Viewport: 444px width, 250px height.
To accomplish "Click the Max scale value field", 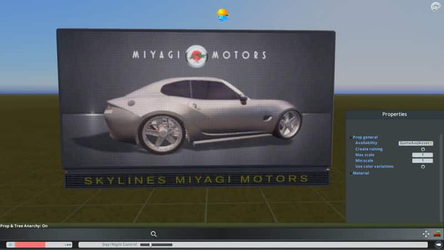I will [422, 155].
